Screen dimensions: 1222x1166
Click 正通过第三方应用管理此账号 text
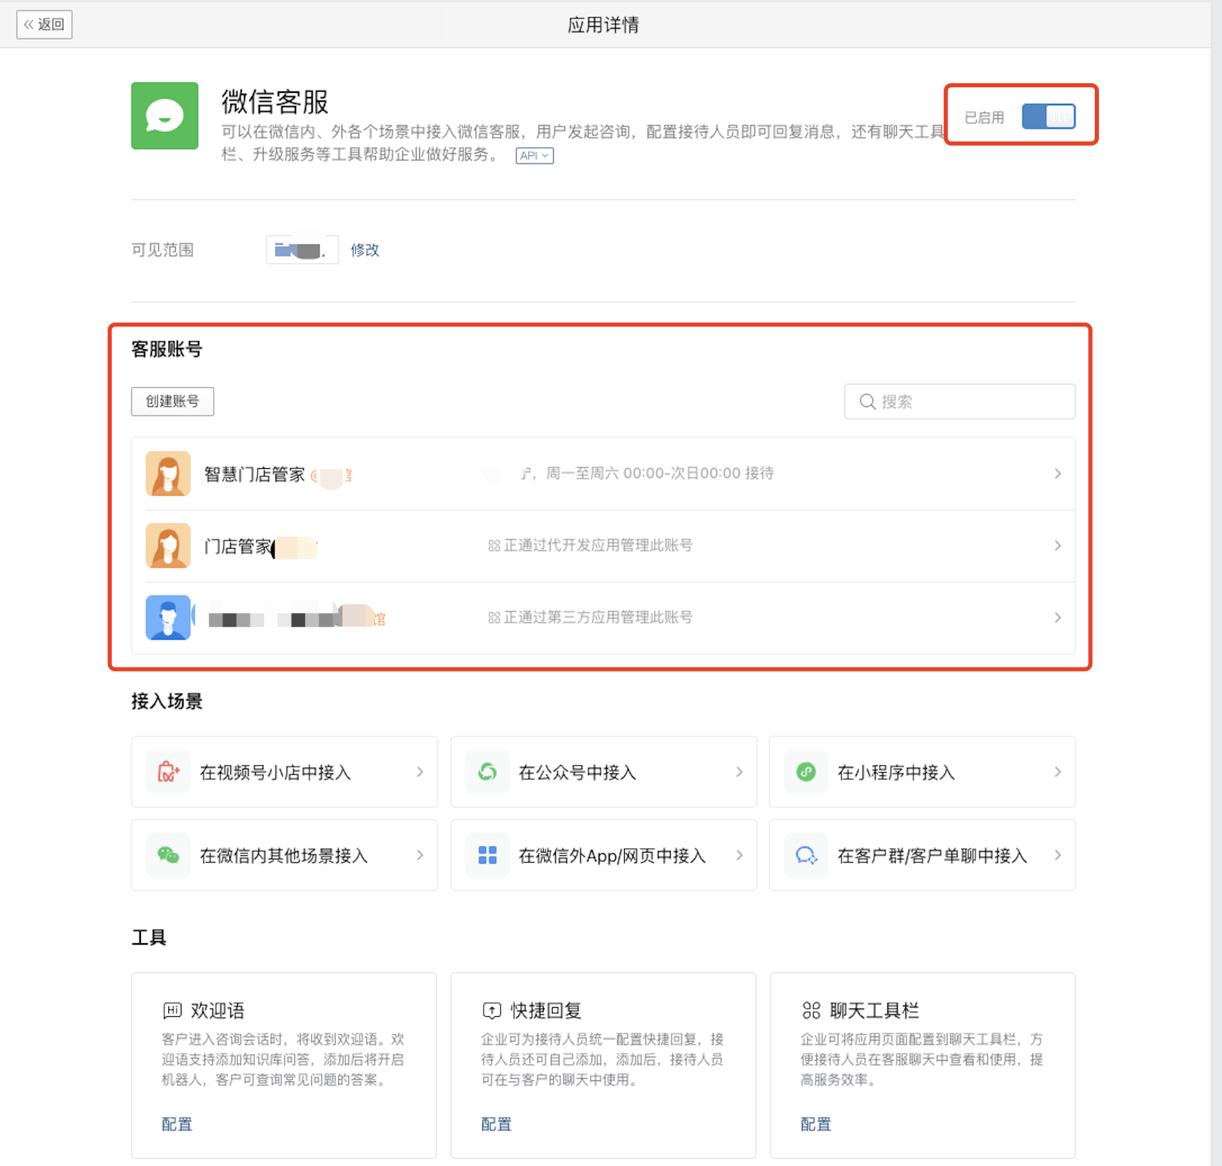(x=598, y=617)
